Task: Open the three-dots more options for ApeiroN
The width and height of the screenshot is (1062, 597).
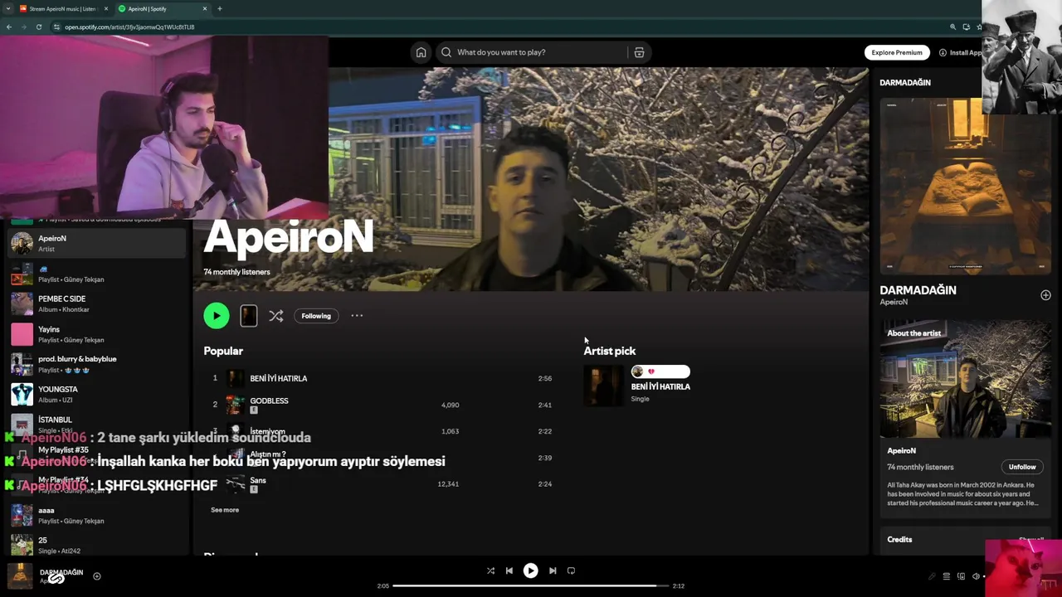Action: (x=357, y=316)
